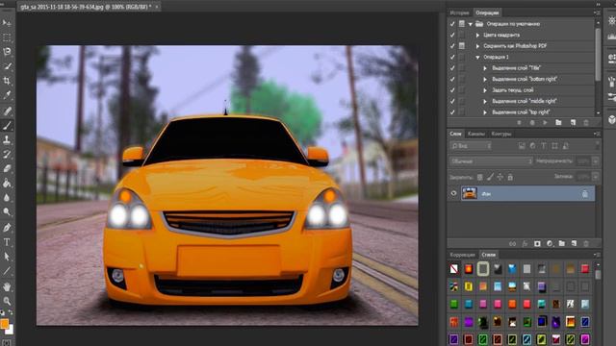Click stop button in Actions panel

tap(520, 123)
